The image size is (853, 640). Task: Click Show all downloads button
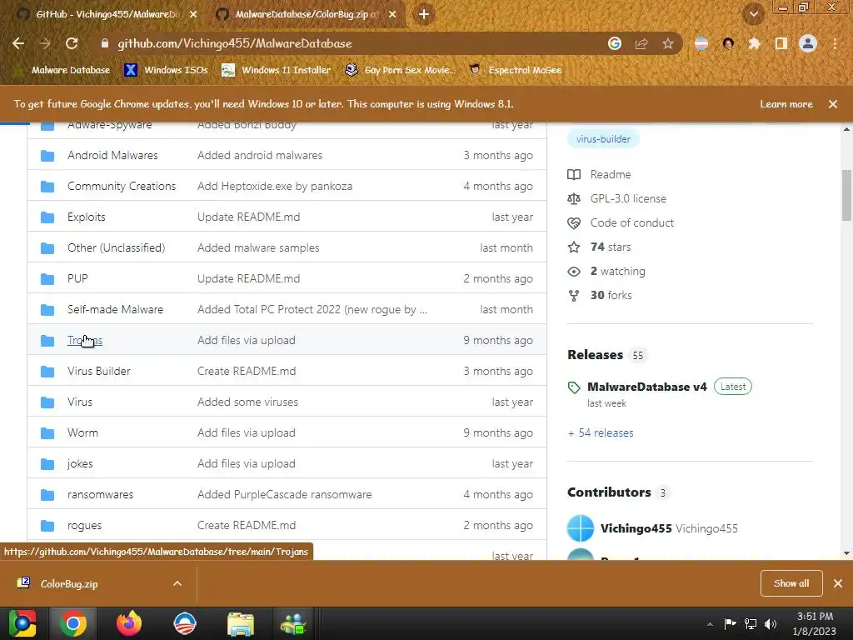pos(791,583)
